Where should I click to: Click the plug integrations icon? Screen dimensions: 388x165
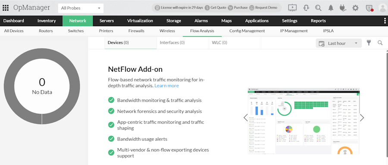click(x=343, y=8)
